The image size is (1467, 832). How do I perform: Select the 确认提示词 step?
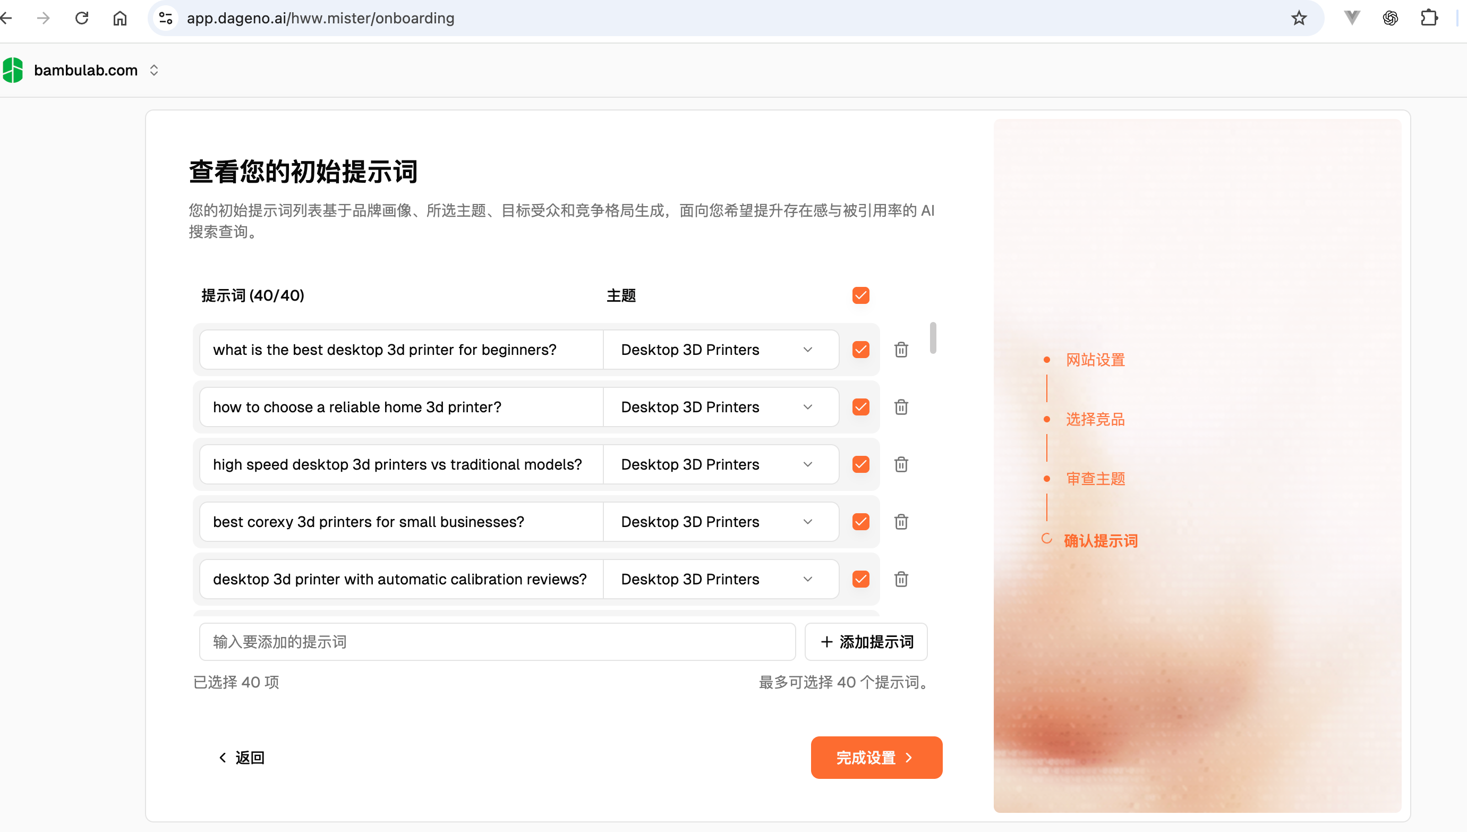[1101, 540]
